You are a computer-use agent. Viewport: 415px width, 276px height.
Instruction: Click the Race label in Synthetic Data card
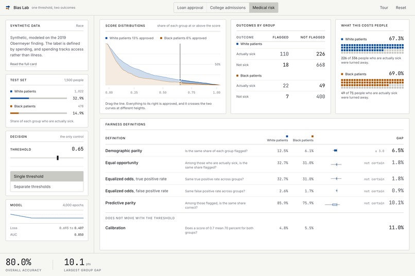tap(80, 26)
